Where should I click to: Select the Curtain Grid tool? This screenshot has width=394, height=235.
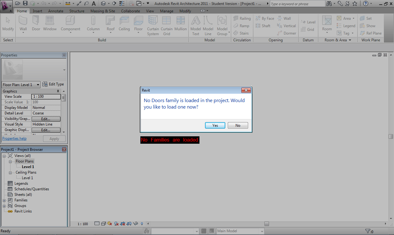[167, 25]
